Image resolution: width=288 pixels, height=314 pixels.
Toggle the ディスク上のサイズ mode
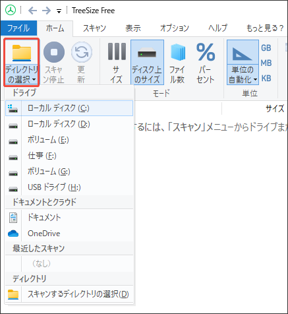pyautogui.click(x=147, y=62)
